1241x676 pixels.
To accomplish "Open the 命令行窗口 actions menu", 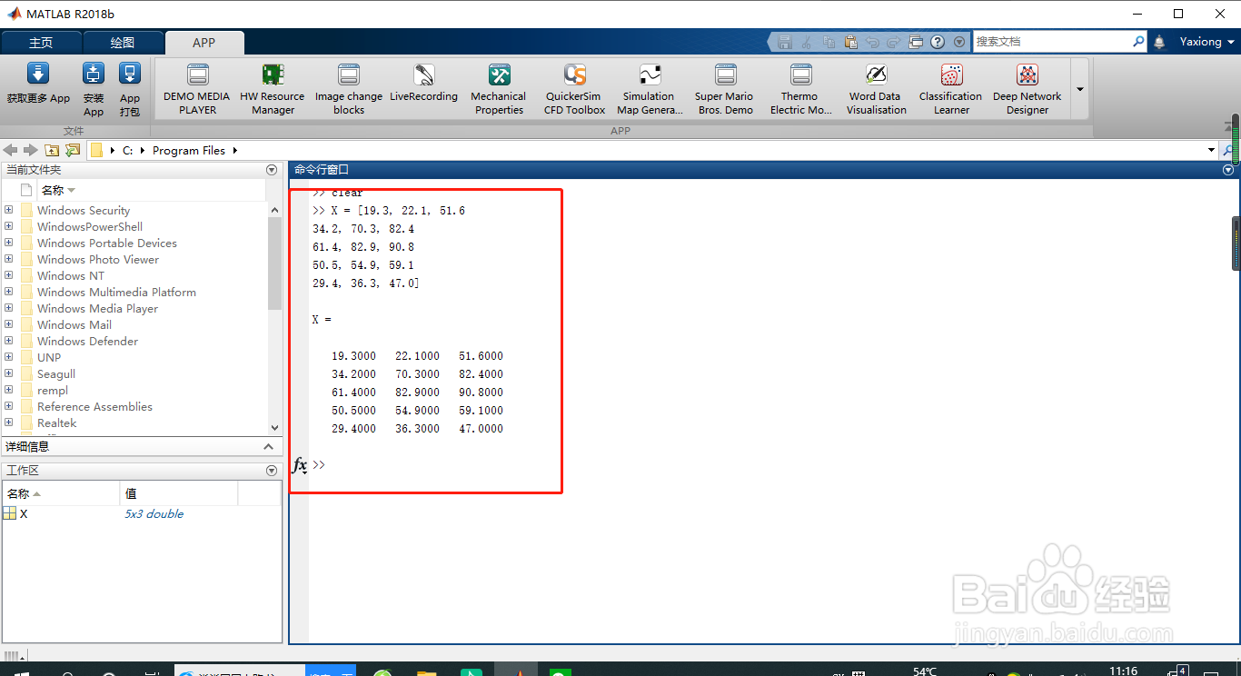I will click(x=1228, y=170).
